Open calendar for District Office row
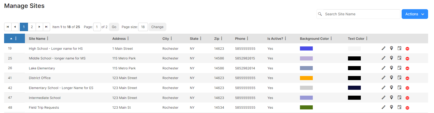The width and height of the screenshot is (434, 113). pyautogui.click(x=399, y=78)
